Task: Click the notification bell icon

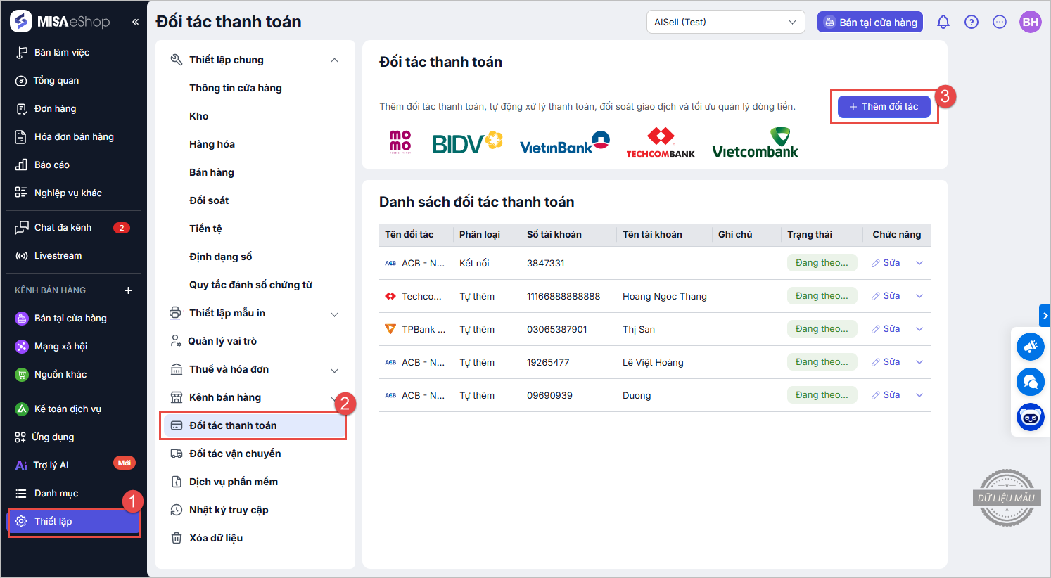Action: coord(943,22)
